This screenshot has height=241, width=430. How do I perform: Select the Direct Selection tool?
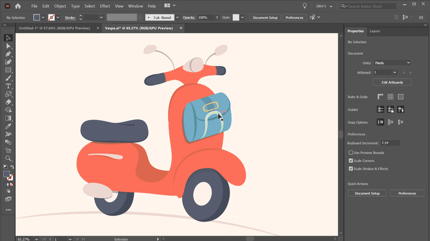(8, 46)
